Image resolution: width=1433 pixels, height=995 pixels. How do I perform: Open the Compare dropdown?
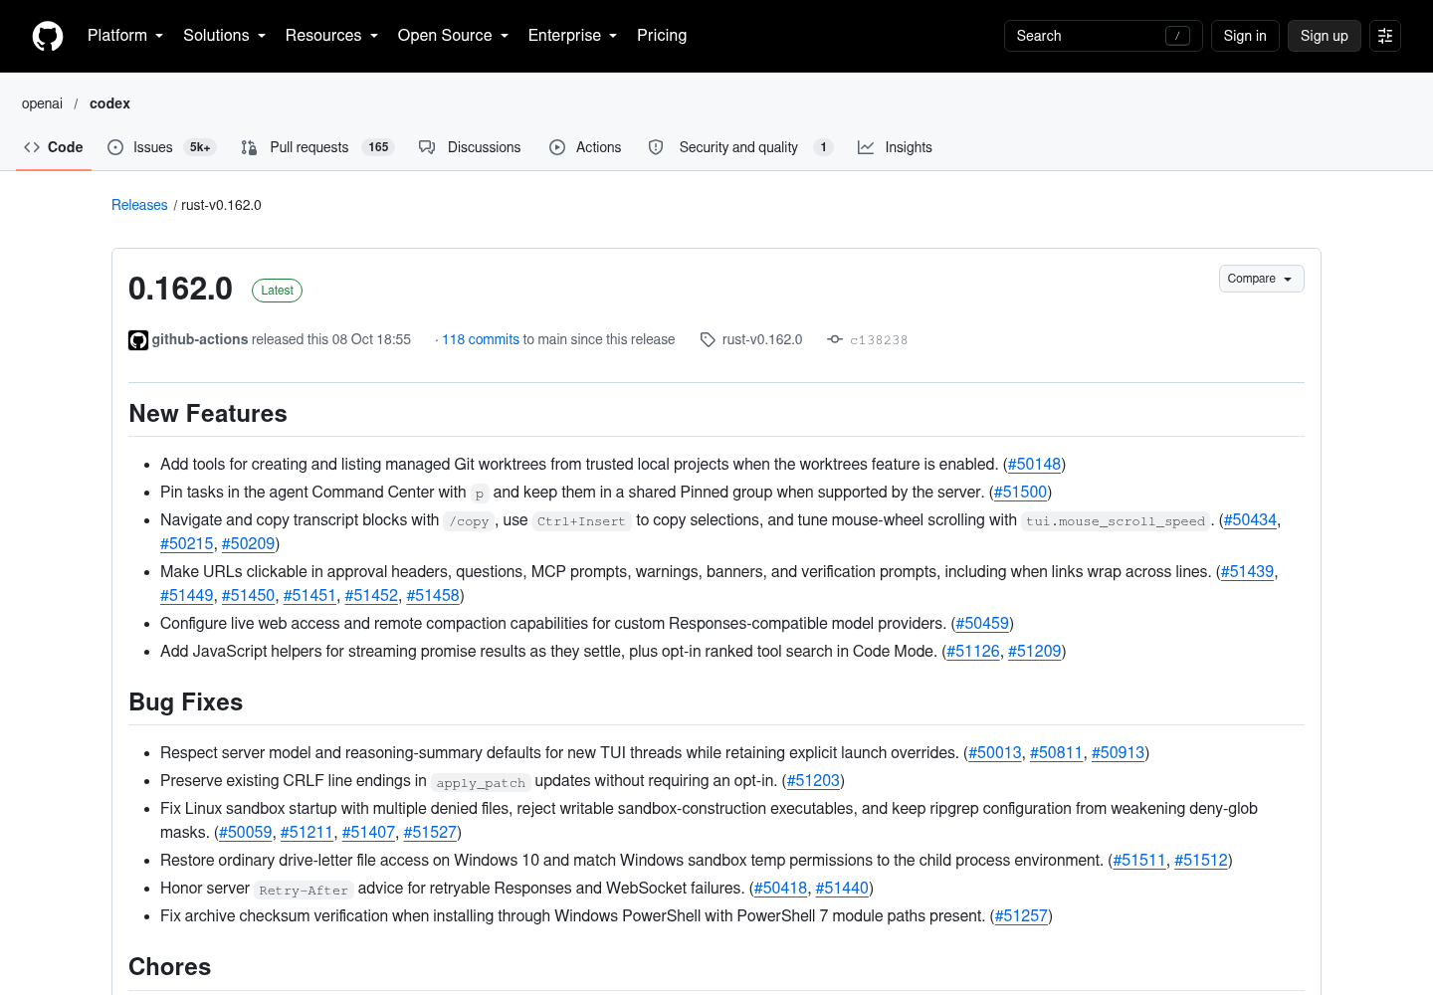tap(1261, 279)
